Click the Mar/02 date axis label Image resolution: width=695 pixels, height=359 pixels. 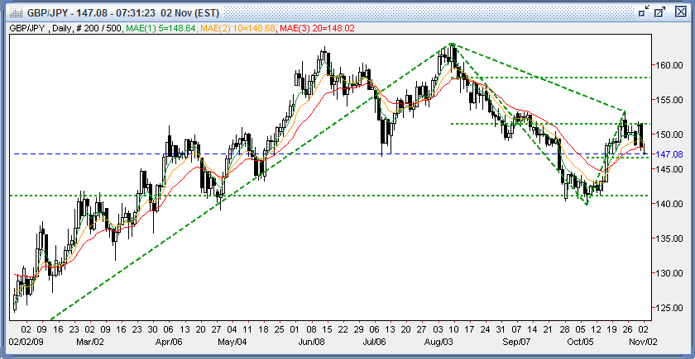[90, 342]
